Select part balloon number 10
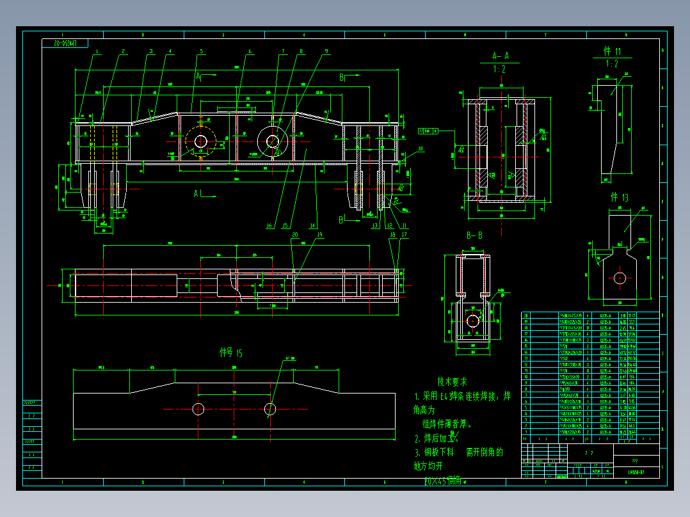690x517 pixels. [x=421, y=148]
